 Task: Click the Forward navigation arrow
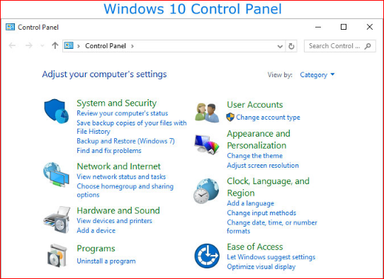(x=29, y=45)
